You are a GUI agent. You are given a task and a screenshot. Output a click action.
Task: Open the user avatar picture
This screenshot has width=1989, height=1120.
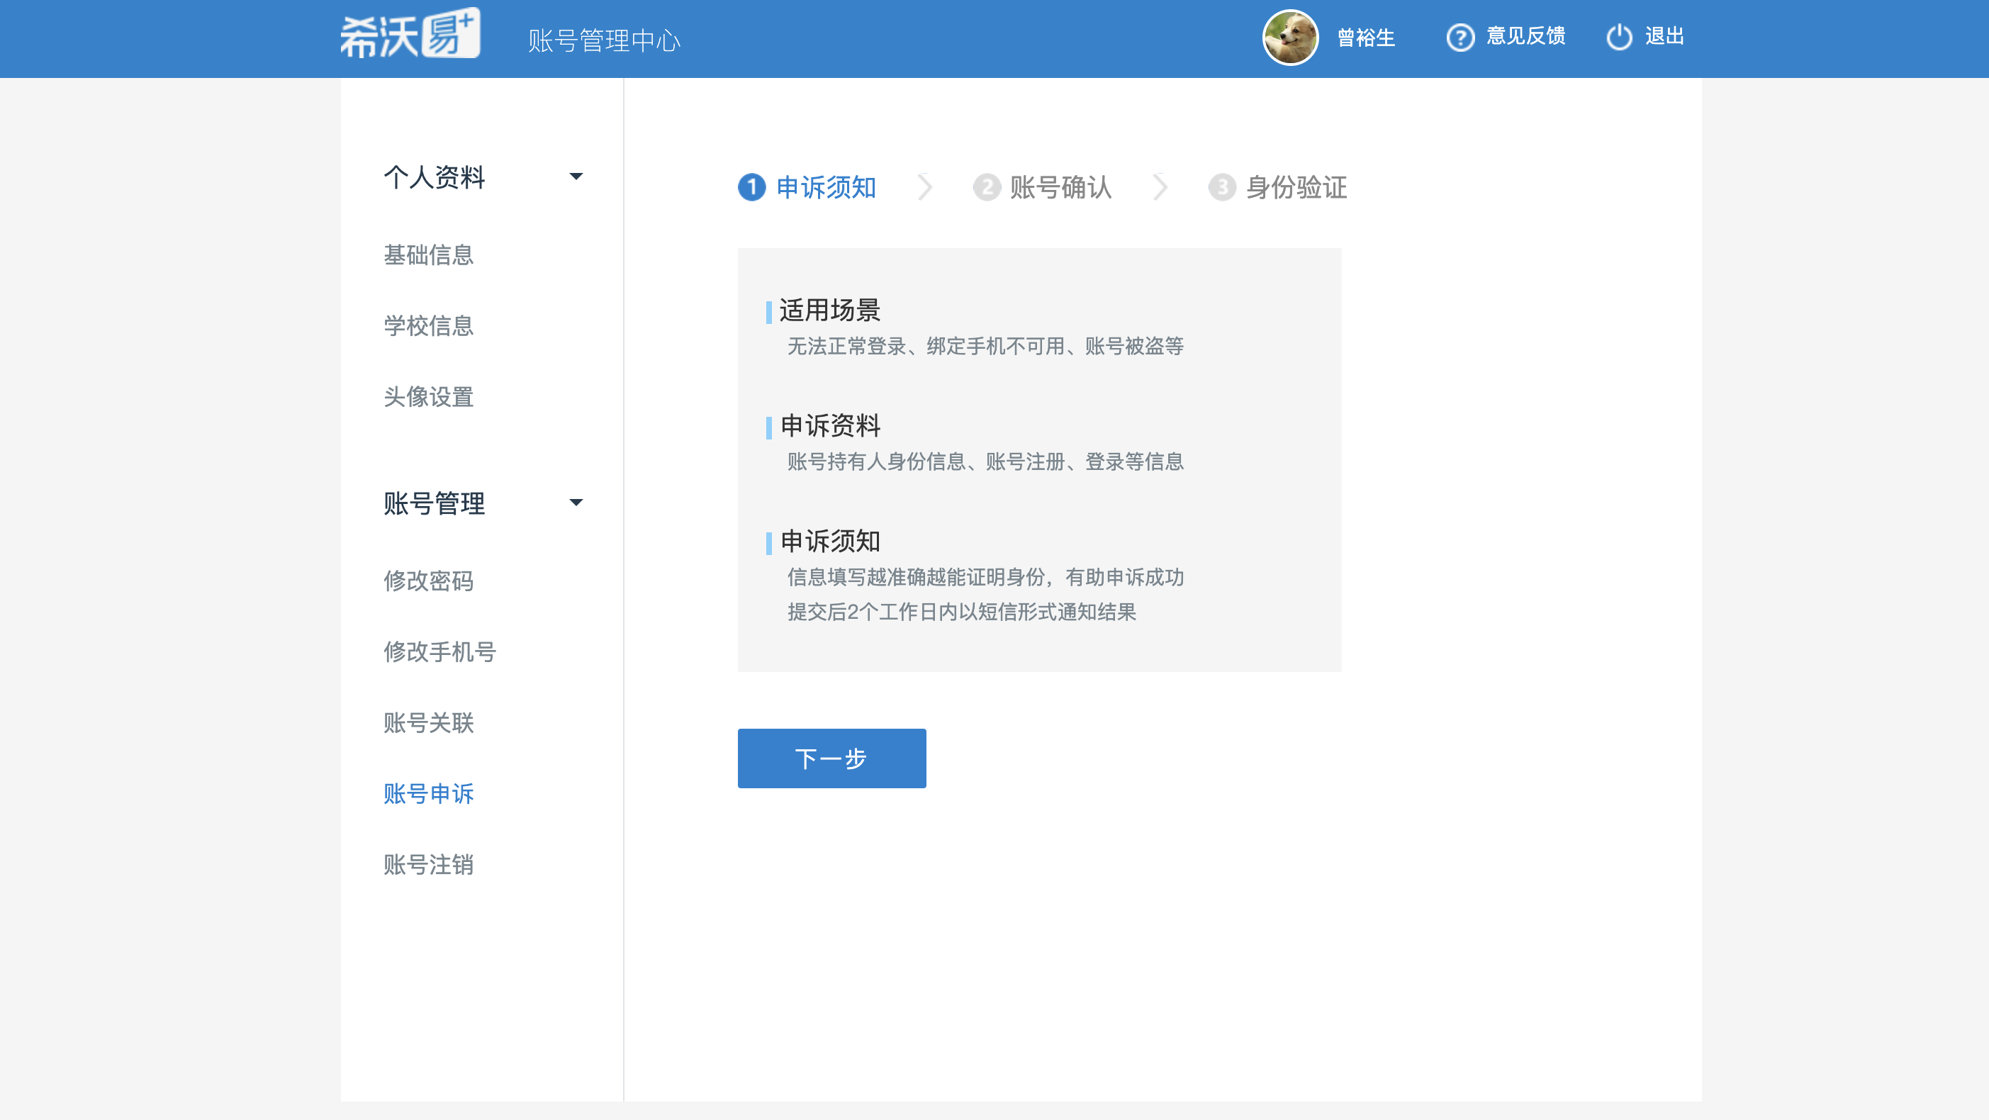(1289, 37)
